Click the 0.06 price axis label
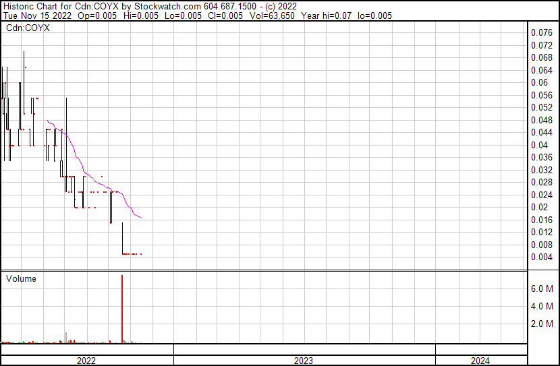The height and width of the screenshot is (366, 560). [x=539, y=82]
